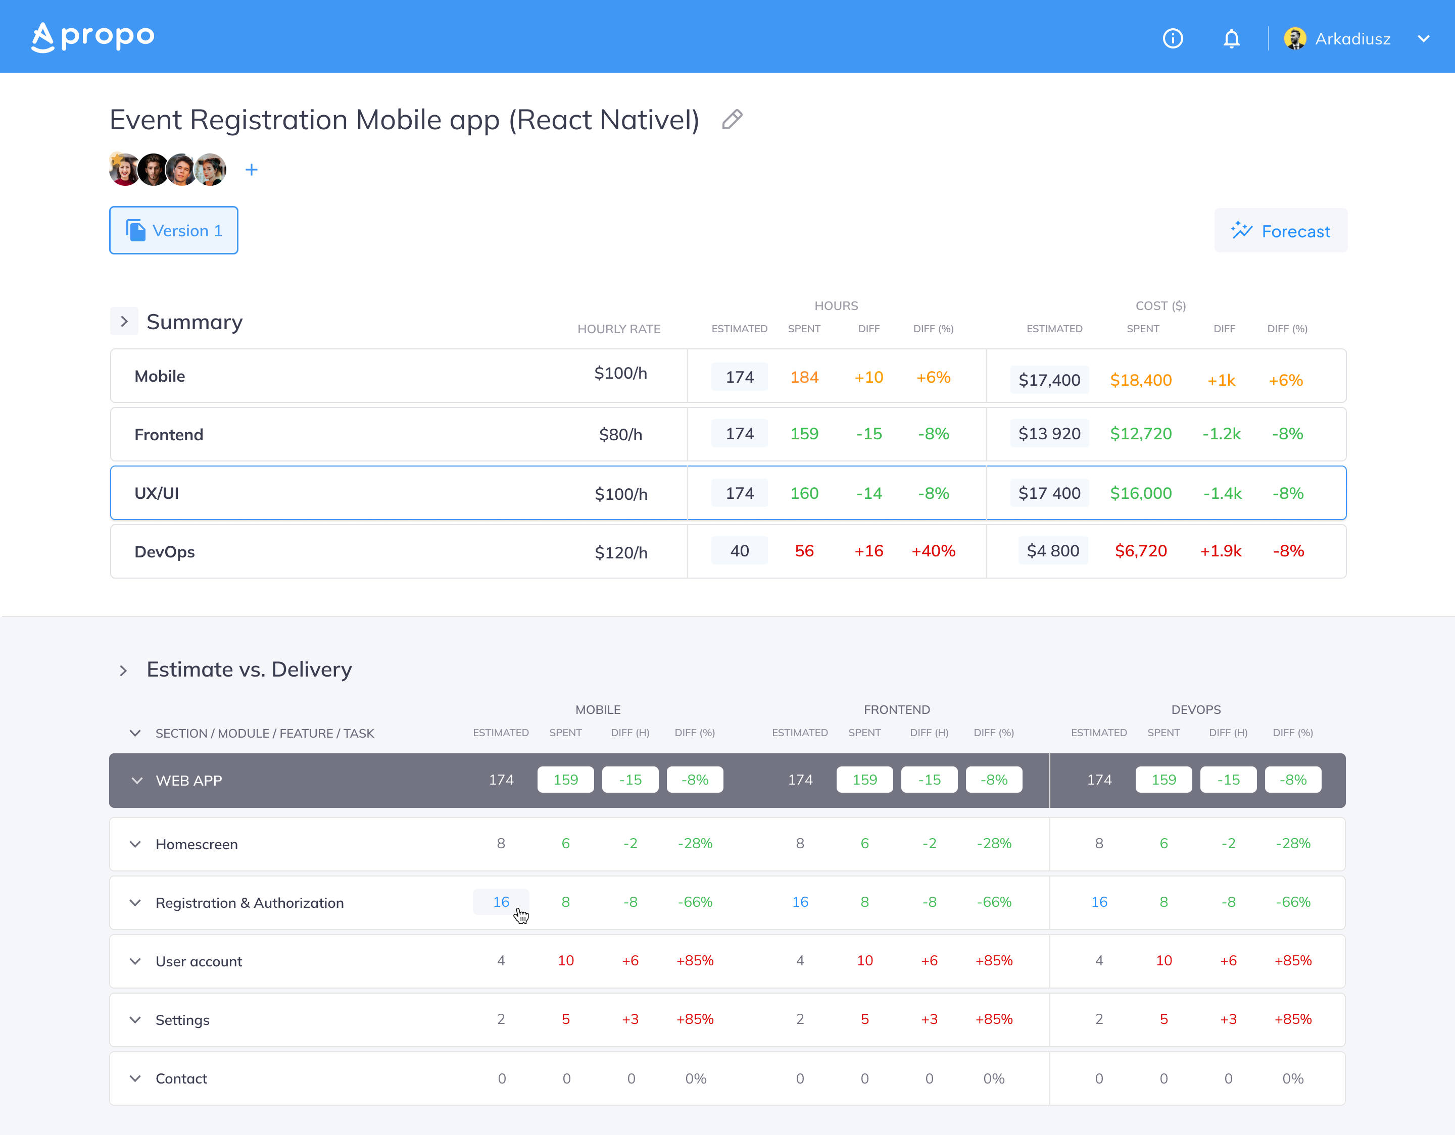Collapse the WEB APP section
1455x1135 pixels.
point(136,780)
